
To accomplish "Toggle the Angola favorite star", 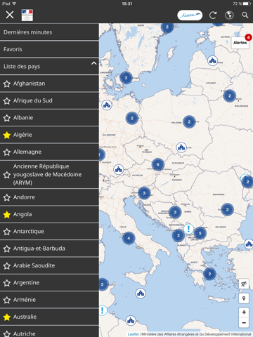I will pyautogui.click(x=7, y=214).
